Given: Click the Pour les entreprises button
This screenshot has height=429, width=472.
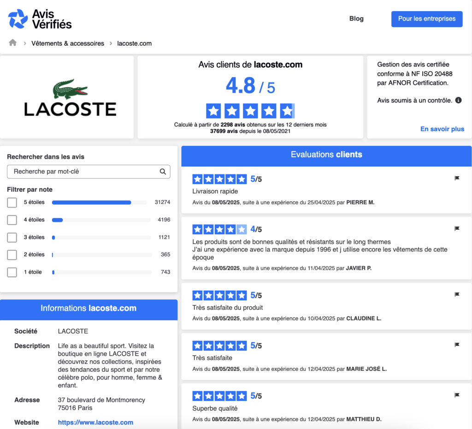Looking at the screenshot, I should 427,19.
